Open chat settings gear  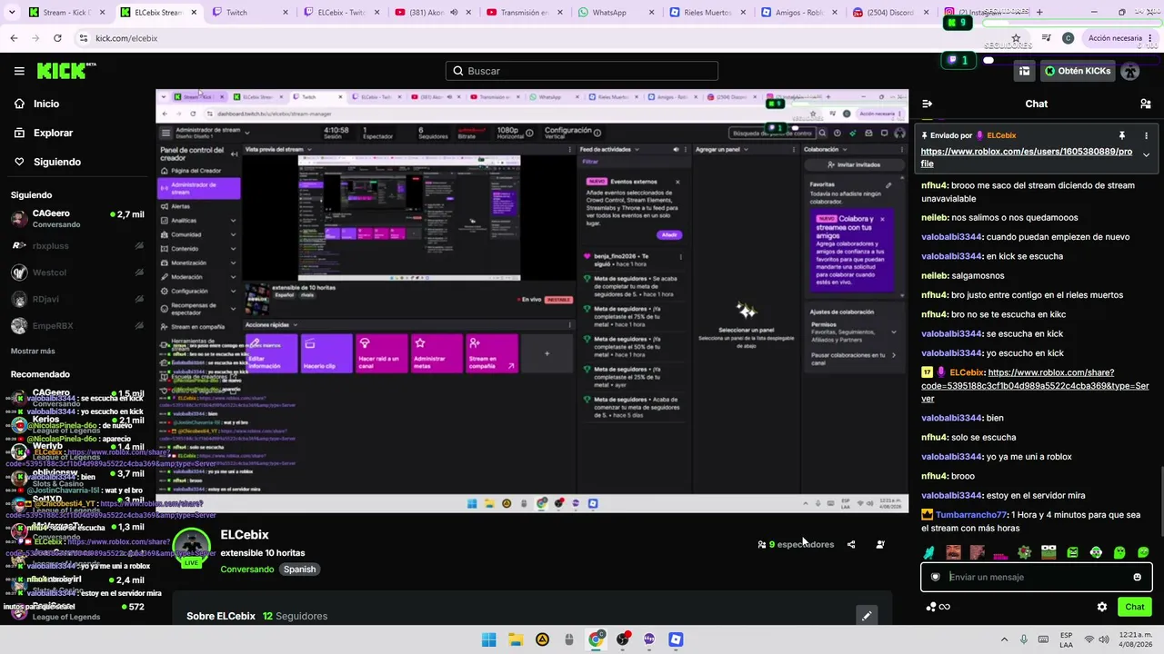coord(1102,607)
